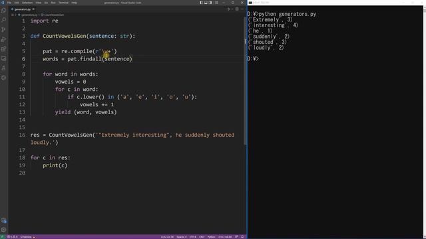The height and width of the screenshot is (239, 426).
Task: Open the Terminal menu
Action: pyautogui.click(x=64, y=3)
